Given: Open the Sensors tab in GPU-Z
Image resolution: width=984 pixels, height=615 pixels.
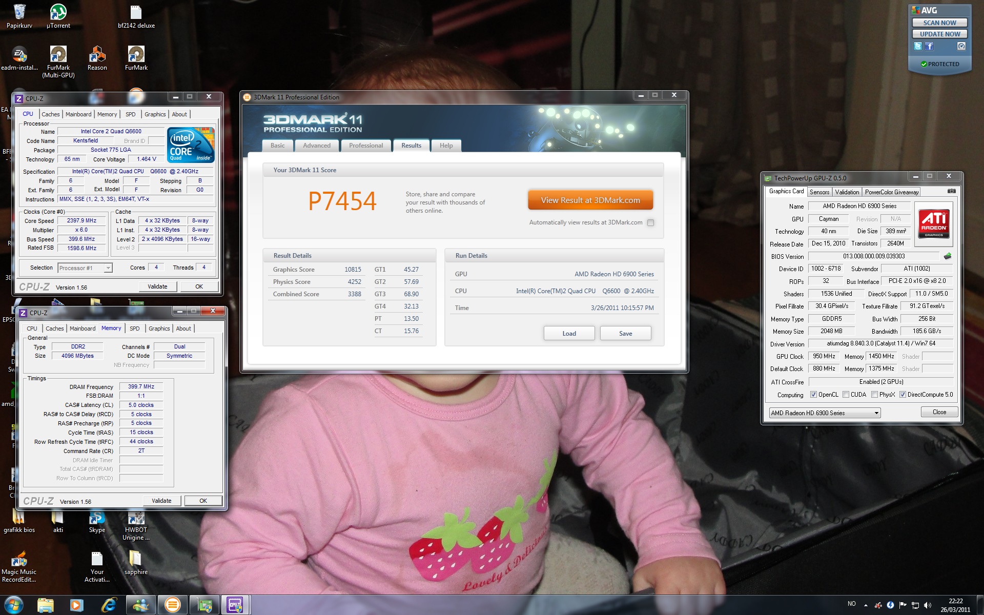Looking at the screenshot, I should pyautogui.click(x=819, y=192).
